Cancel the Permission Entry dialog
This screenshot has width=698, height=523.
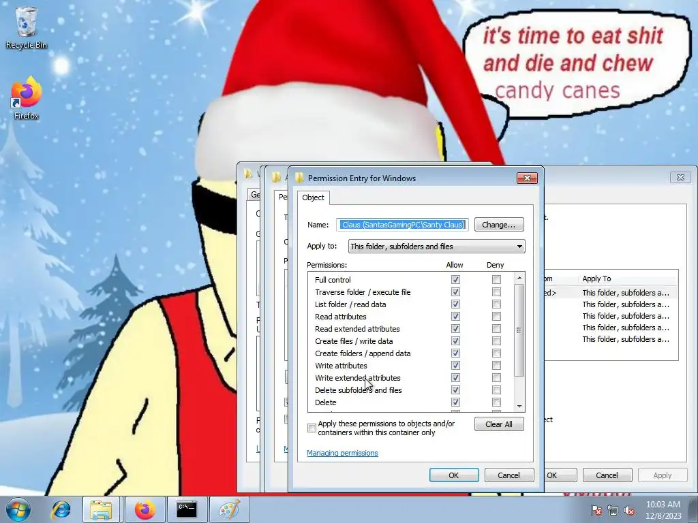click(x=509, y=475)
